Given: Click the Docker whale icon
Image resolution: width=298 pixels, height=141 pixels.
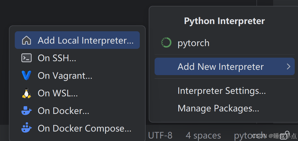Looking at the screenshot, I should tap(27, 111).
